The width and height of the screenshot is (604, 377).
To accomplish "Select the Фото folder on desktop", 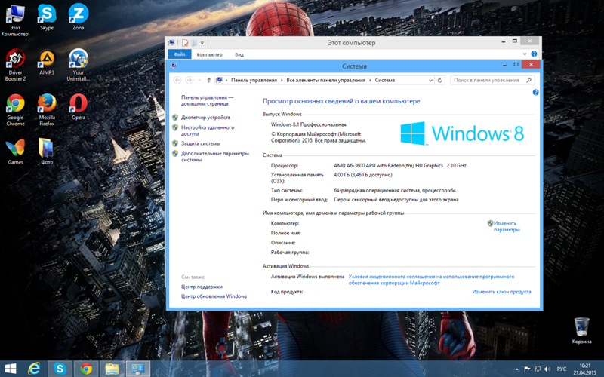I will [47, 152].
